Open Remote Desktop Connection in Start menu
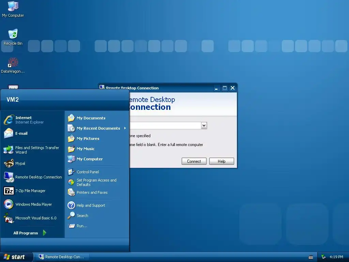Image resolution: width=349 pixels, height=262 pixels. coord(33,177)
